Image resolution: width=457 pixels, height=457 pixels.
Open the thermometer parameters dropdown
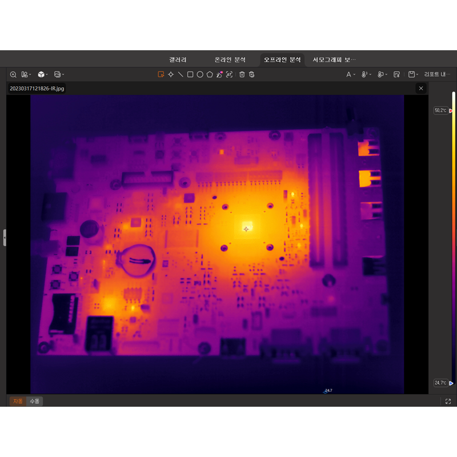364,74
